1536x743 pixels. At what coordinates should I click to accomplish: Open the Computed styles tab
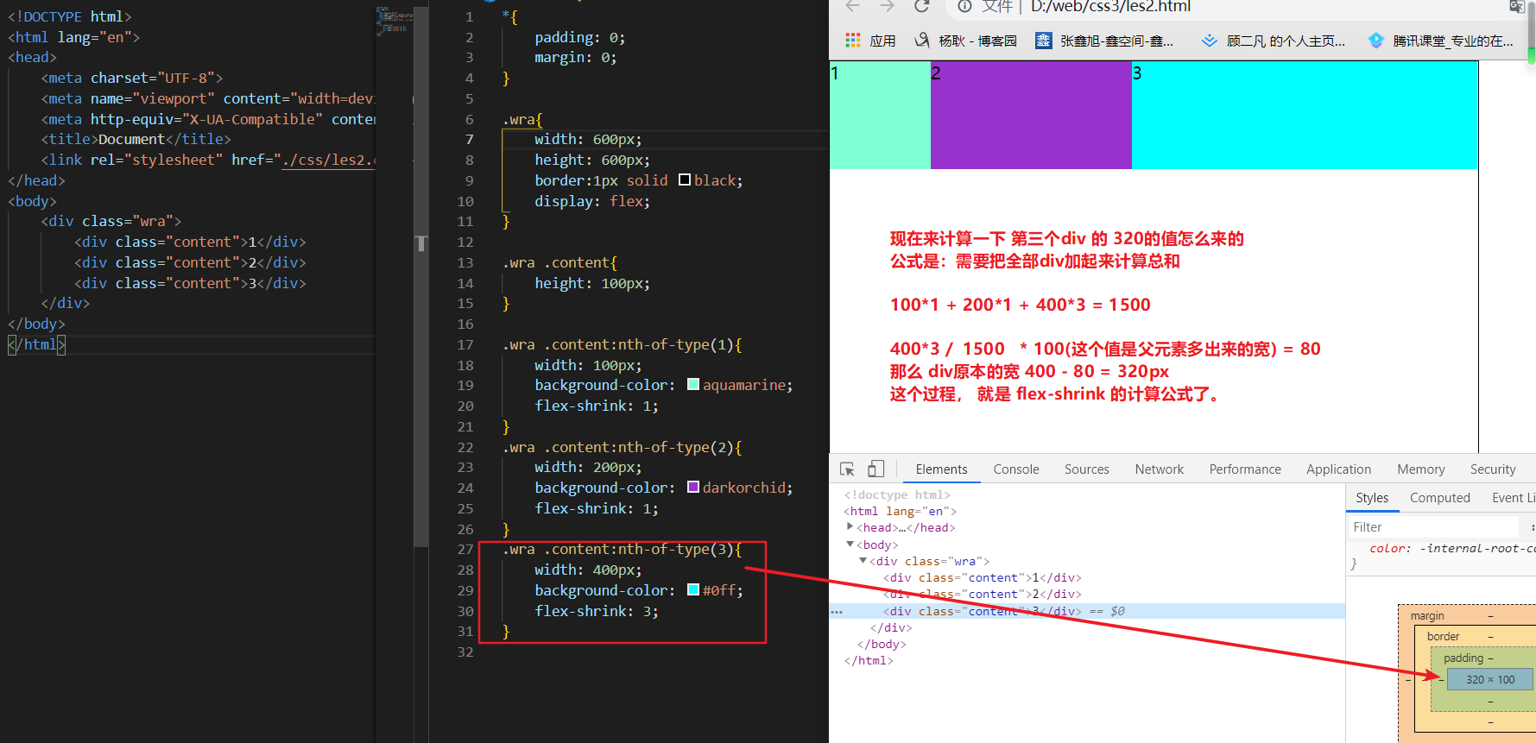click(1439, 498)
